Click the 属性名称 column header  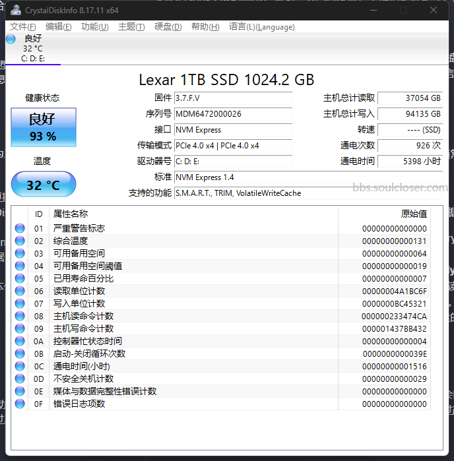click(x=193, y=214)
